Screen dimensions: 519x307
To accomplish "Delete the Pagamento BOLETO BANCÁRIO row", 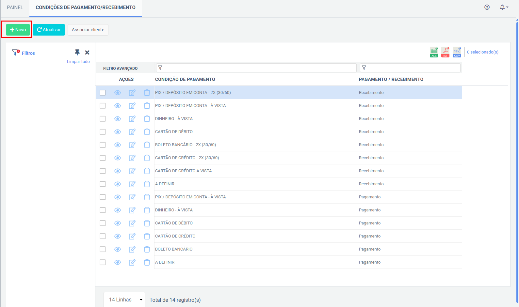I will 147,249.
